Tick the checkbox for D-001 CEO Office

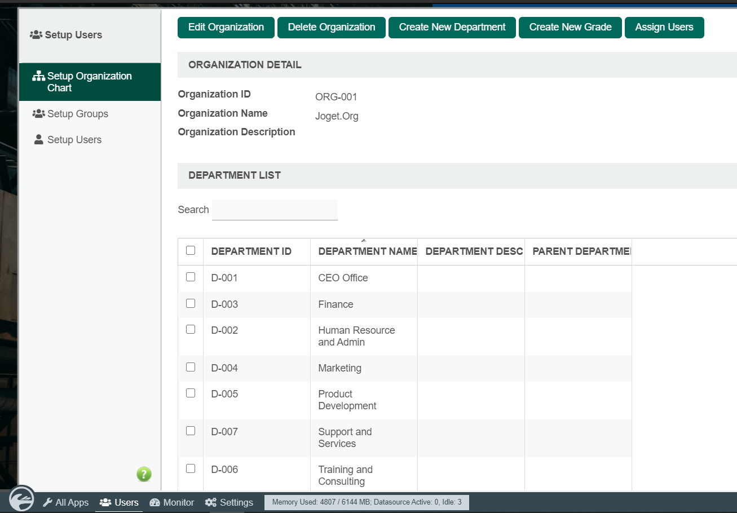point(191,277)
